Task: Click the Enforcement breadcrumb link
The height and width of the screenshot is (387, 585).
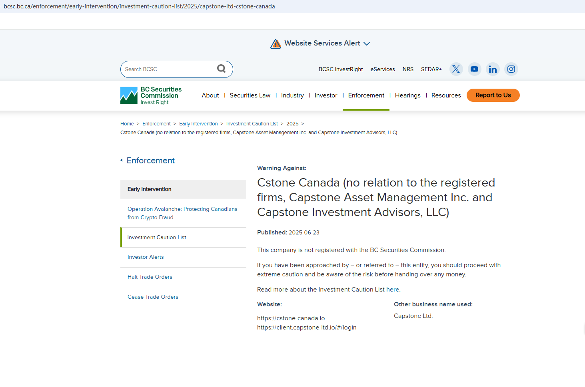Action: [156, 124]
